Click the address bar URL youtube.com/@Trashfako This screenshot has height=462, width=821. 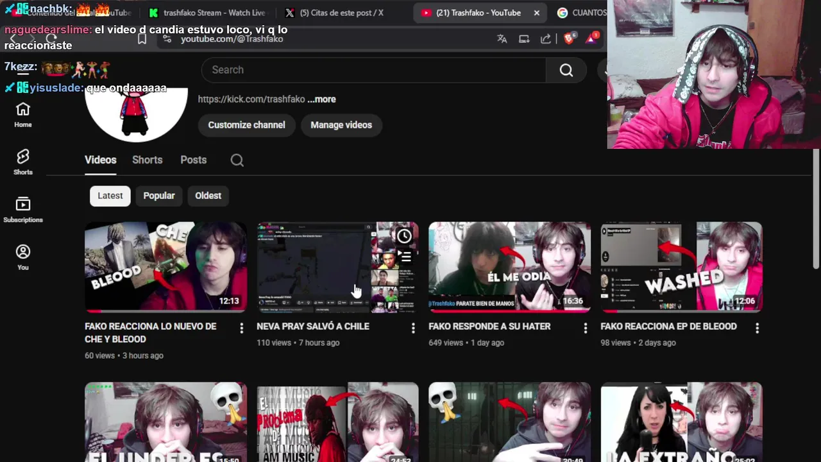tap(232, 39)
